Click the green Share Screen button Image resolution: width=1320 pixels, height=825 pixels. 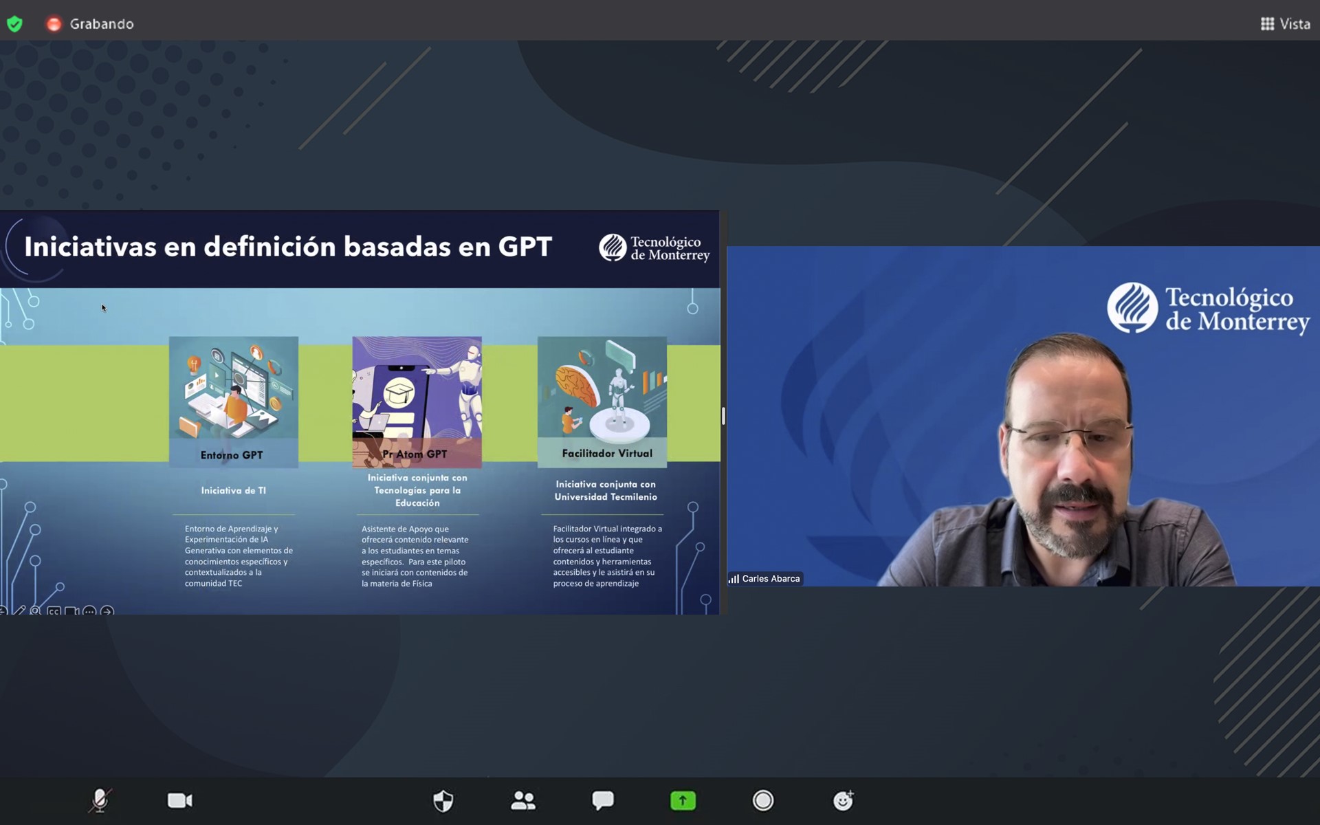pyautogui.click(x=683, y=800)
